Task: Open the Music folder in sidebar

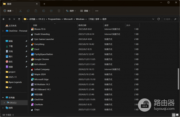Action: click(9, 62)
